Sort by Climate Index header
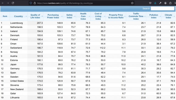176x100 pixels. point(168,16)
